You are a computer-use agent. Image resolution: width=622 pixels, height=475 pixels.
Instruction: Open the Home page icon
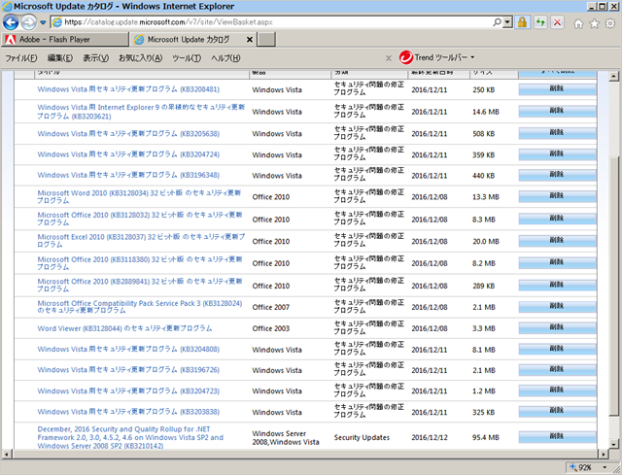click(578, 23)
